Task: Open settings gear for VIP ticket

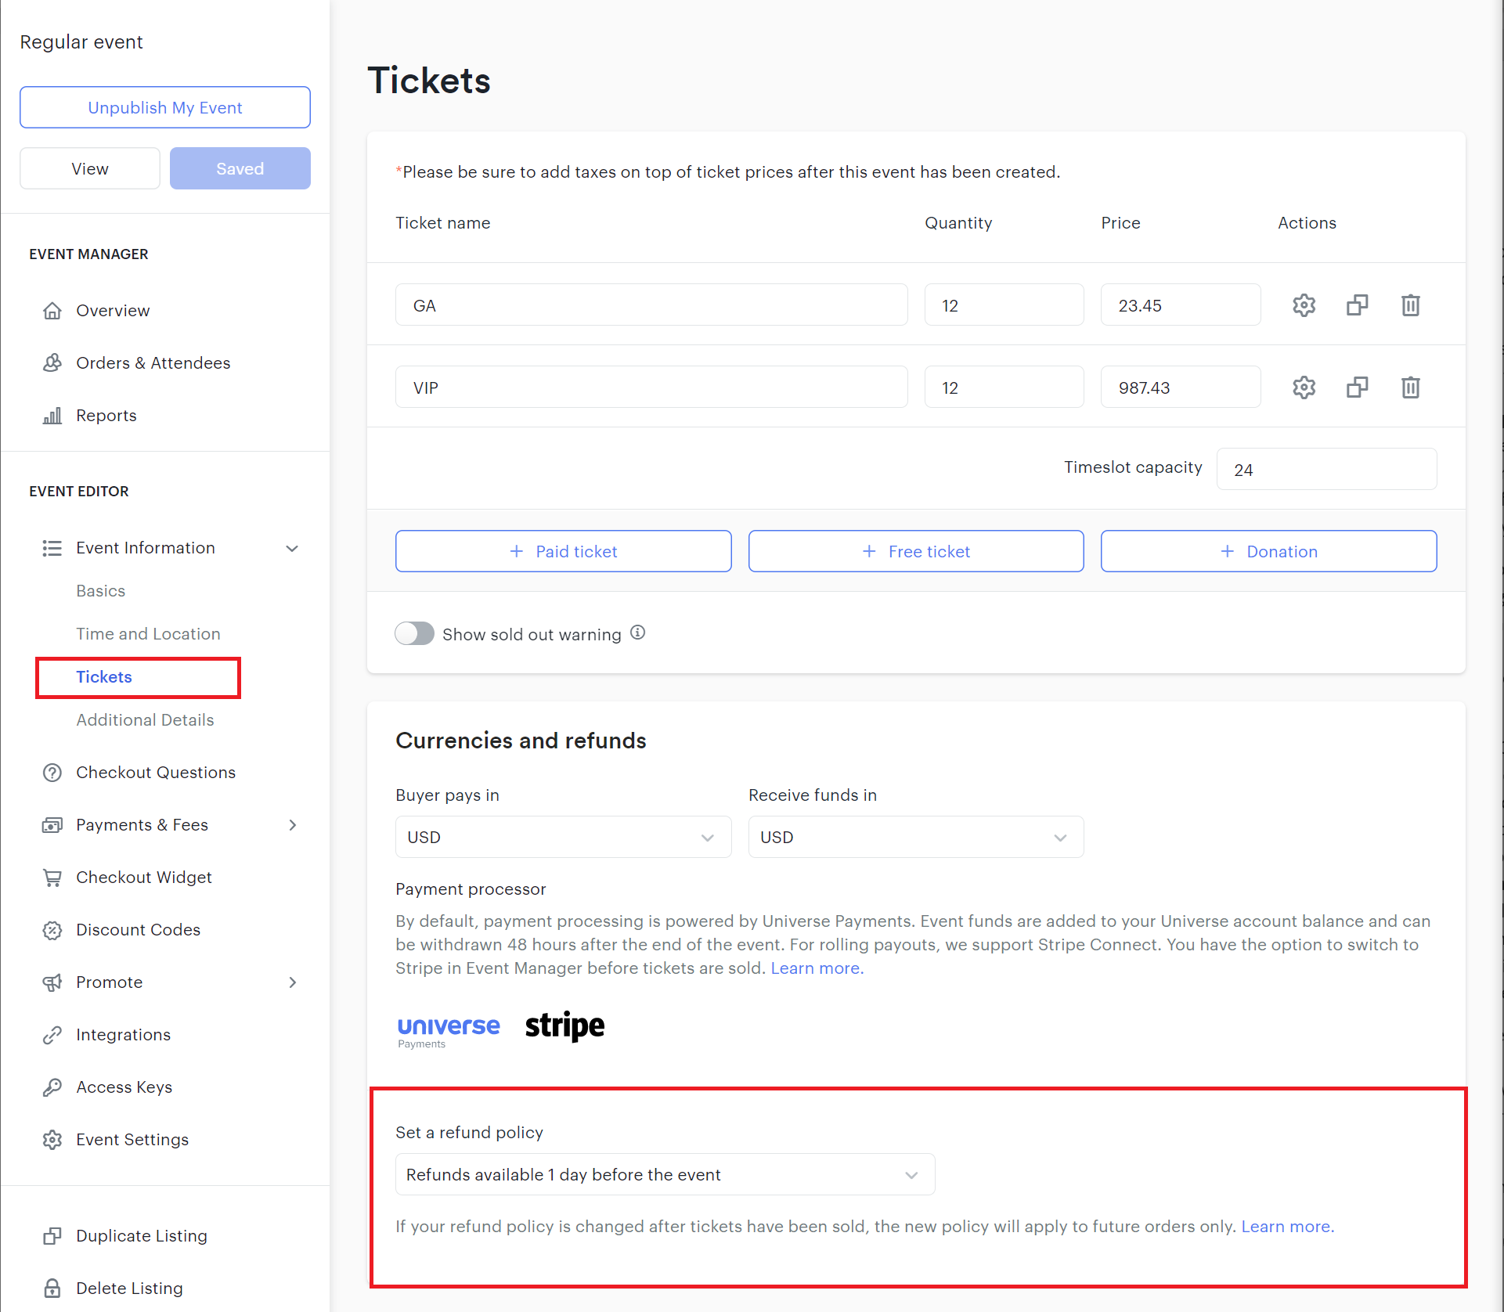Action: click(1304, 387)
